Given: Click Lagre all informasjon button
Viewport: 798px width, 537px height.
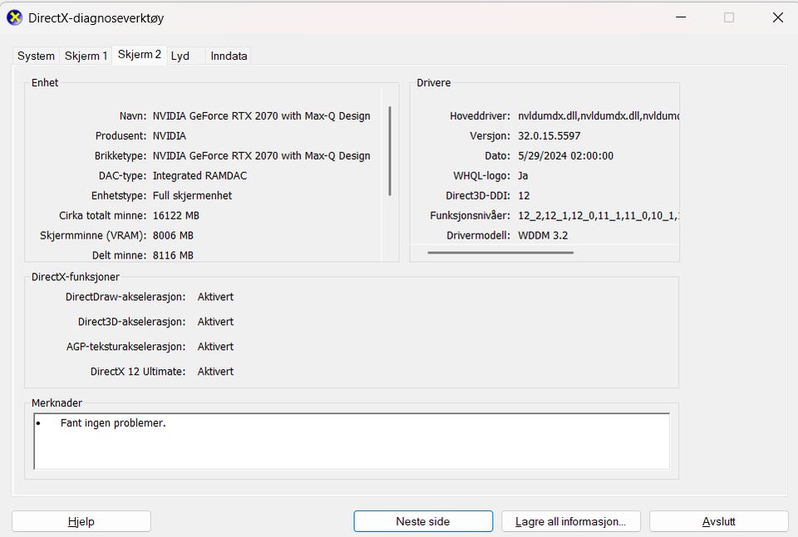Looking at the screenshot, I should pos(570,521).
